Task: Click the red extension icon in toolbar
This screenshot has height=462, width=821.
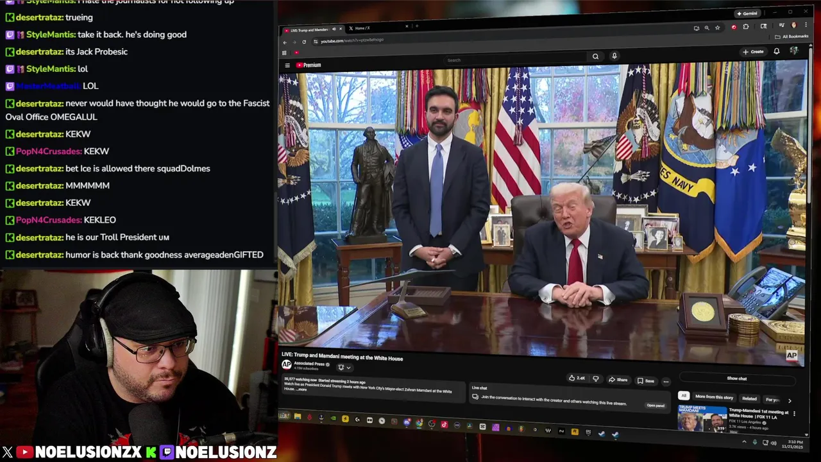Action: click(734, 27)
